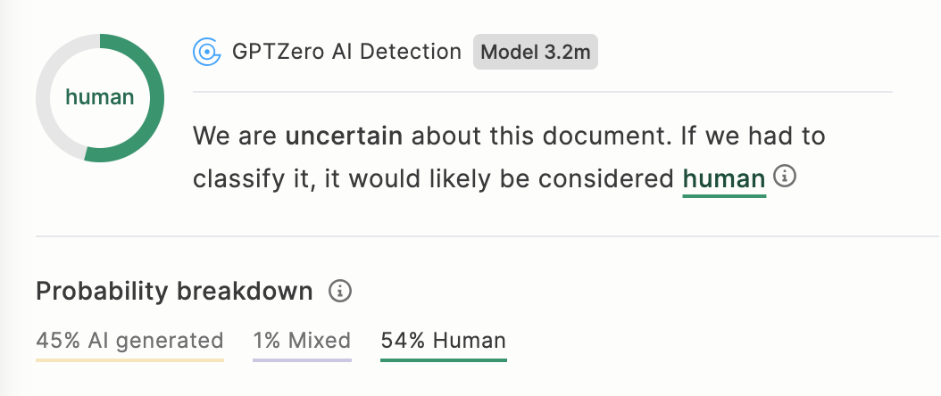Click the divider line below GPTZero title
The width and height of the screenshot is (941, 396).
coord(543,92)
